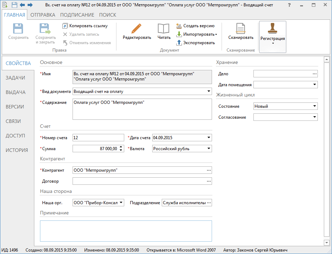The height and width of the screenshot is (254, 332).
Task: Click ellipsis button in Дело field
Action: pos(315,74)
